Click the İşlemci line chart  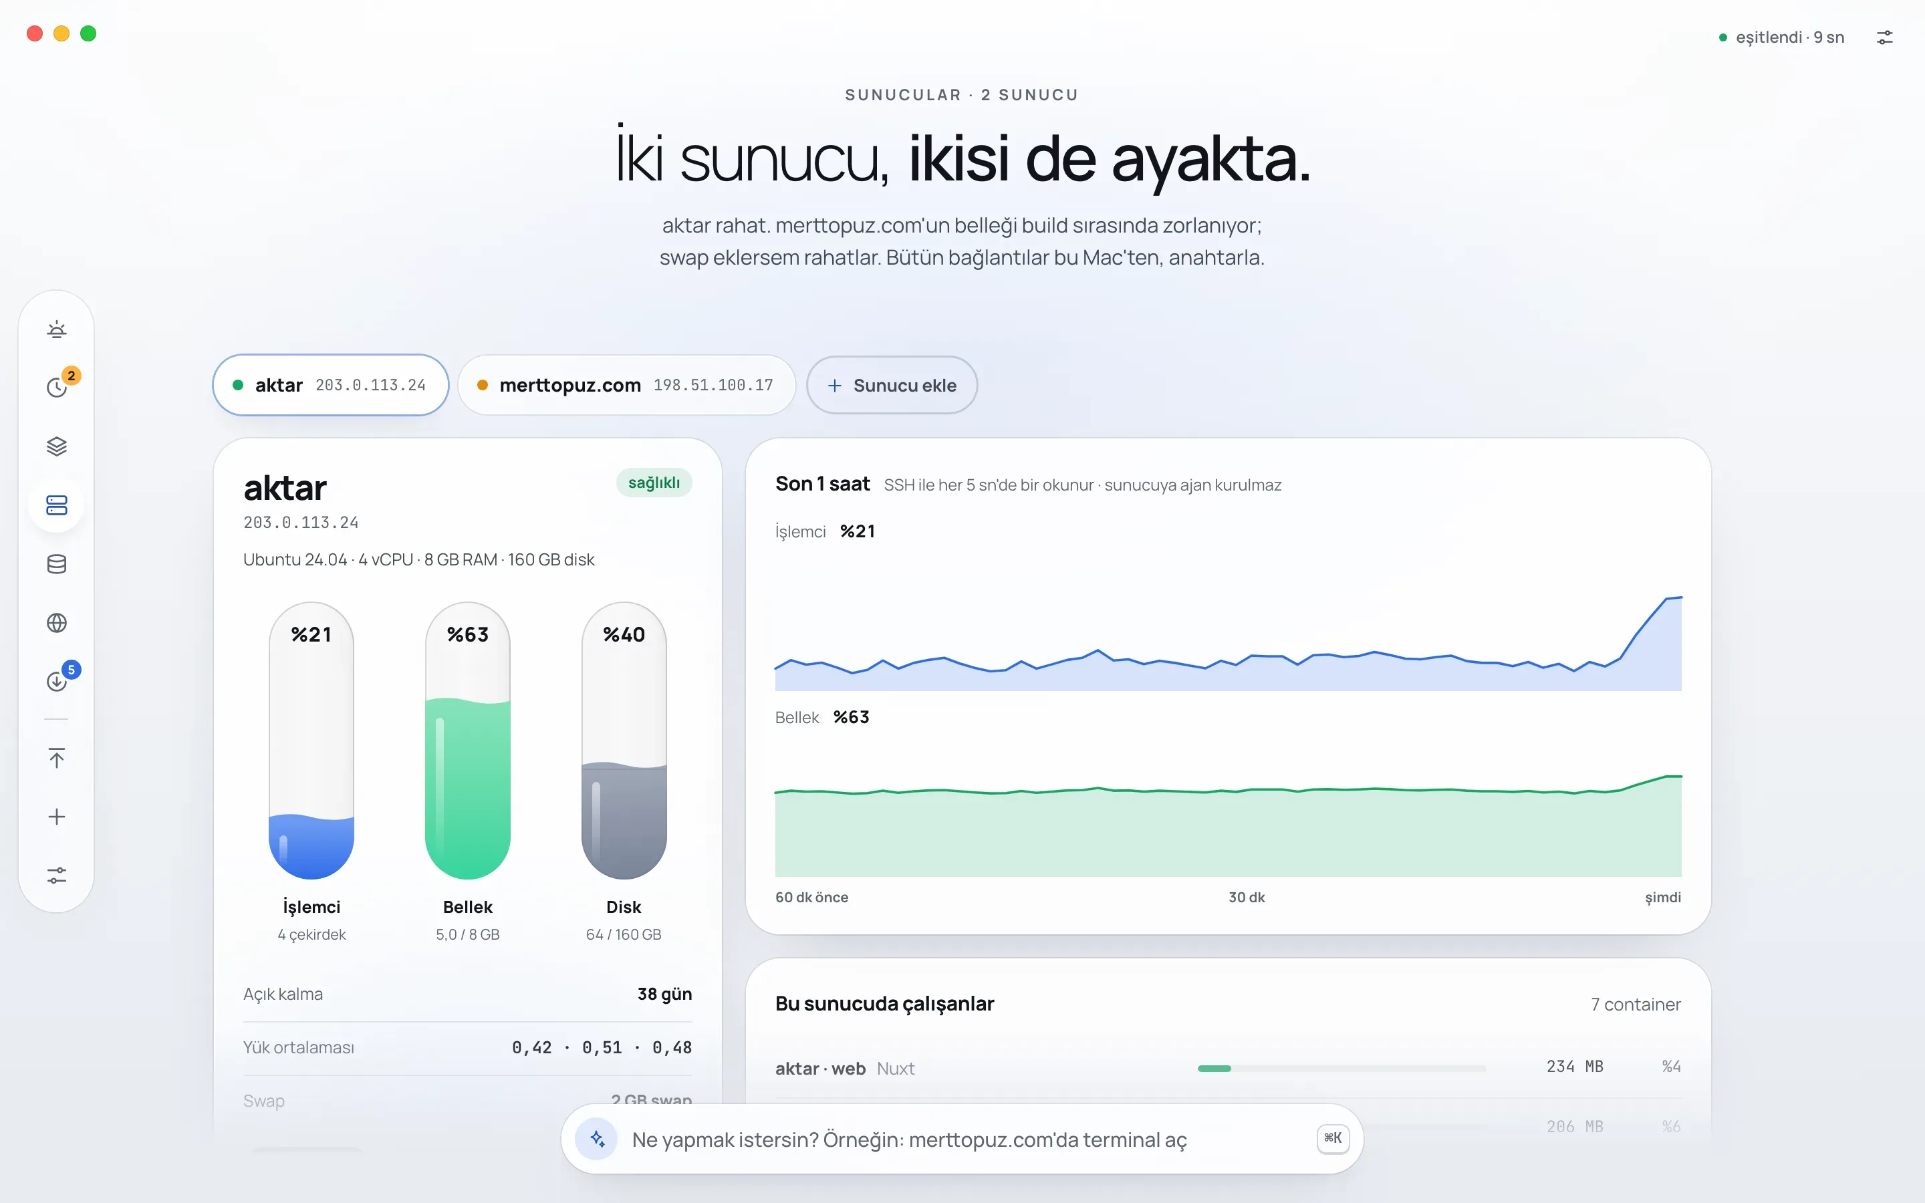(x=1228, y=643)
